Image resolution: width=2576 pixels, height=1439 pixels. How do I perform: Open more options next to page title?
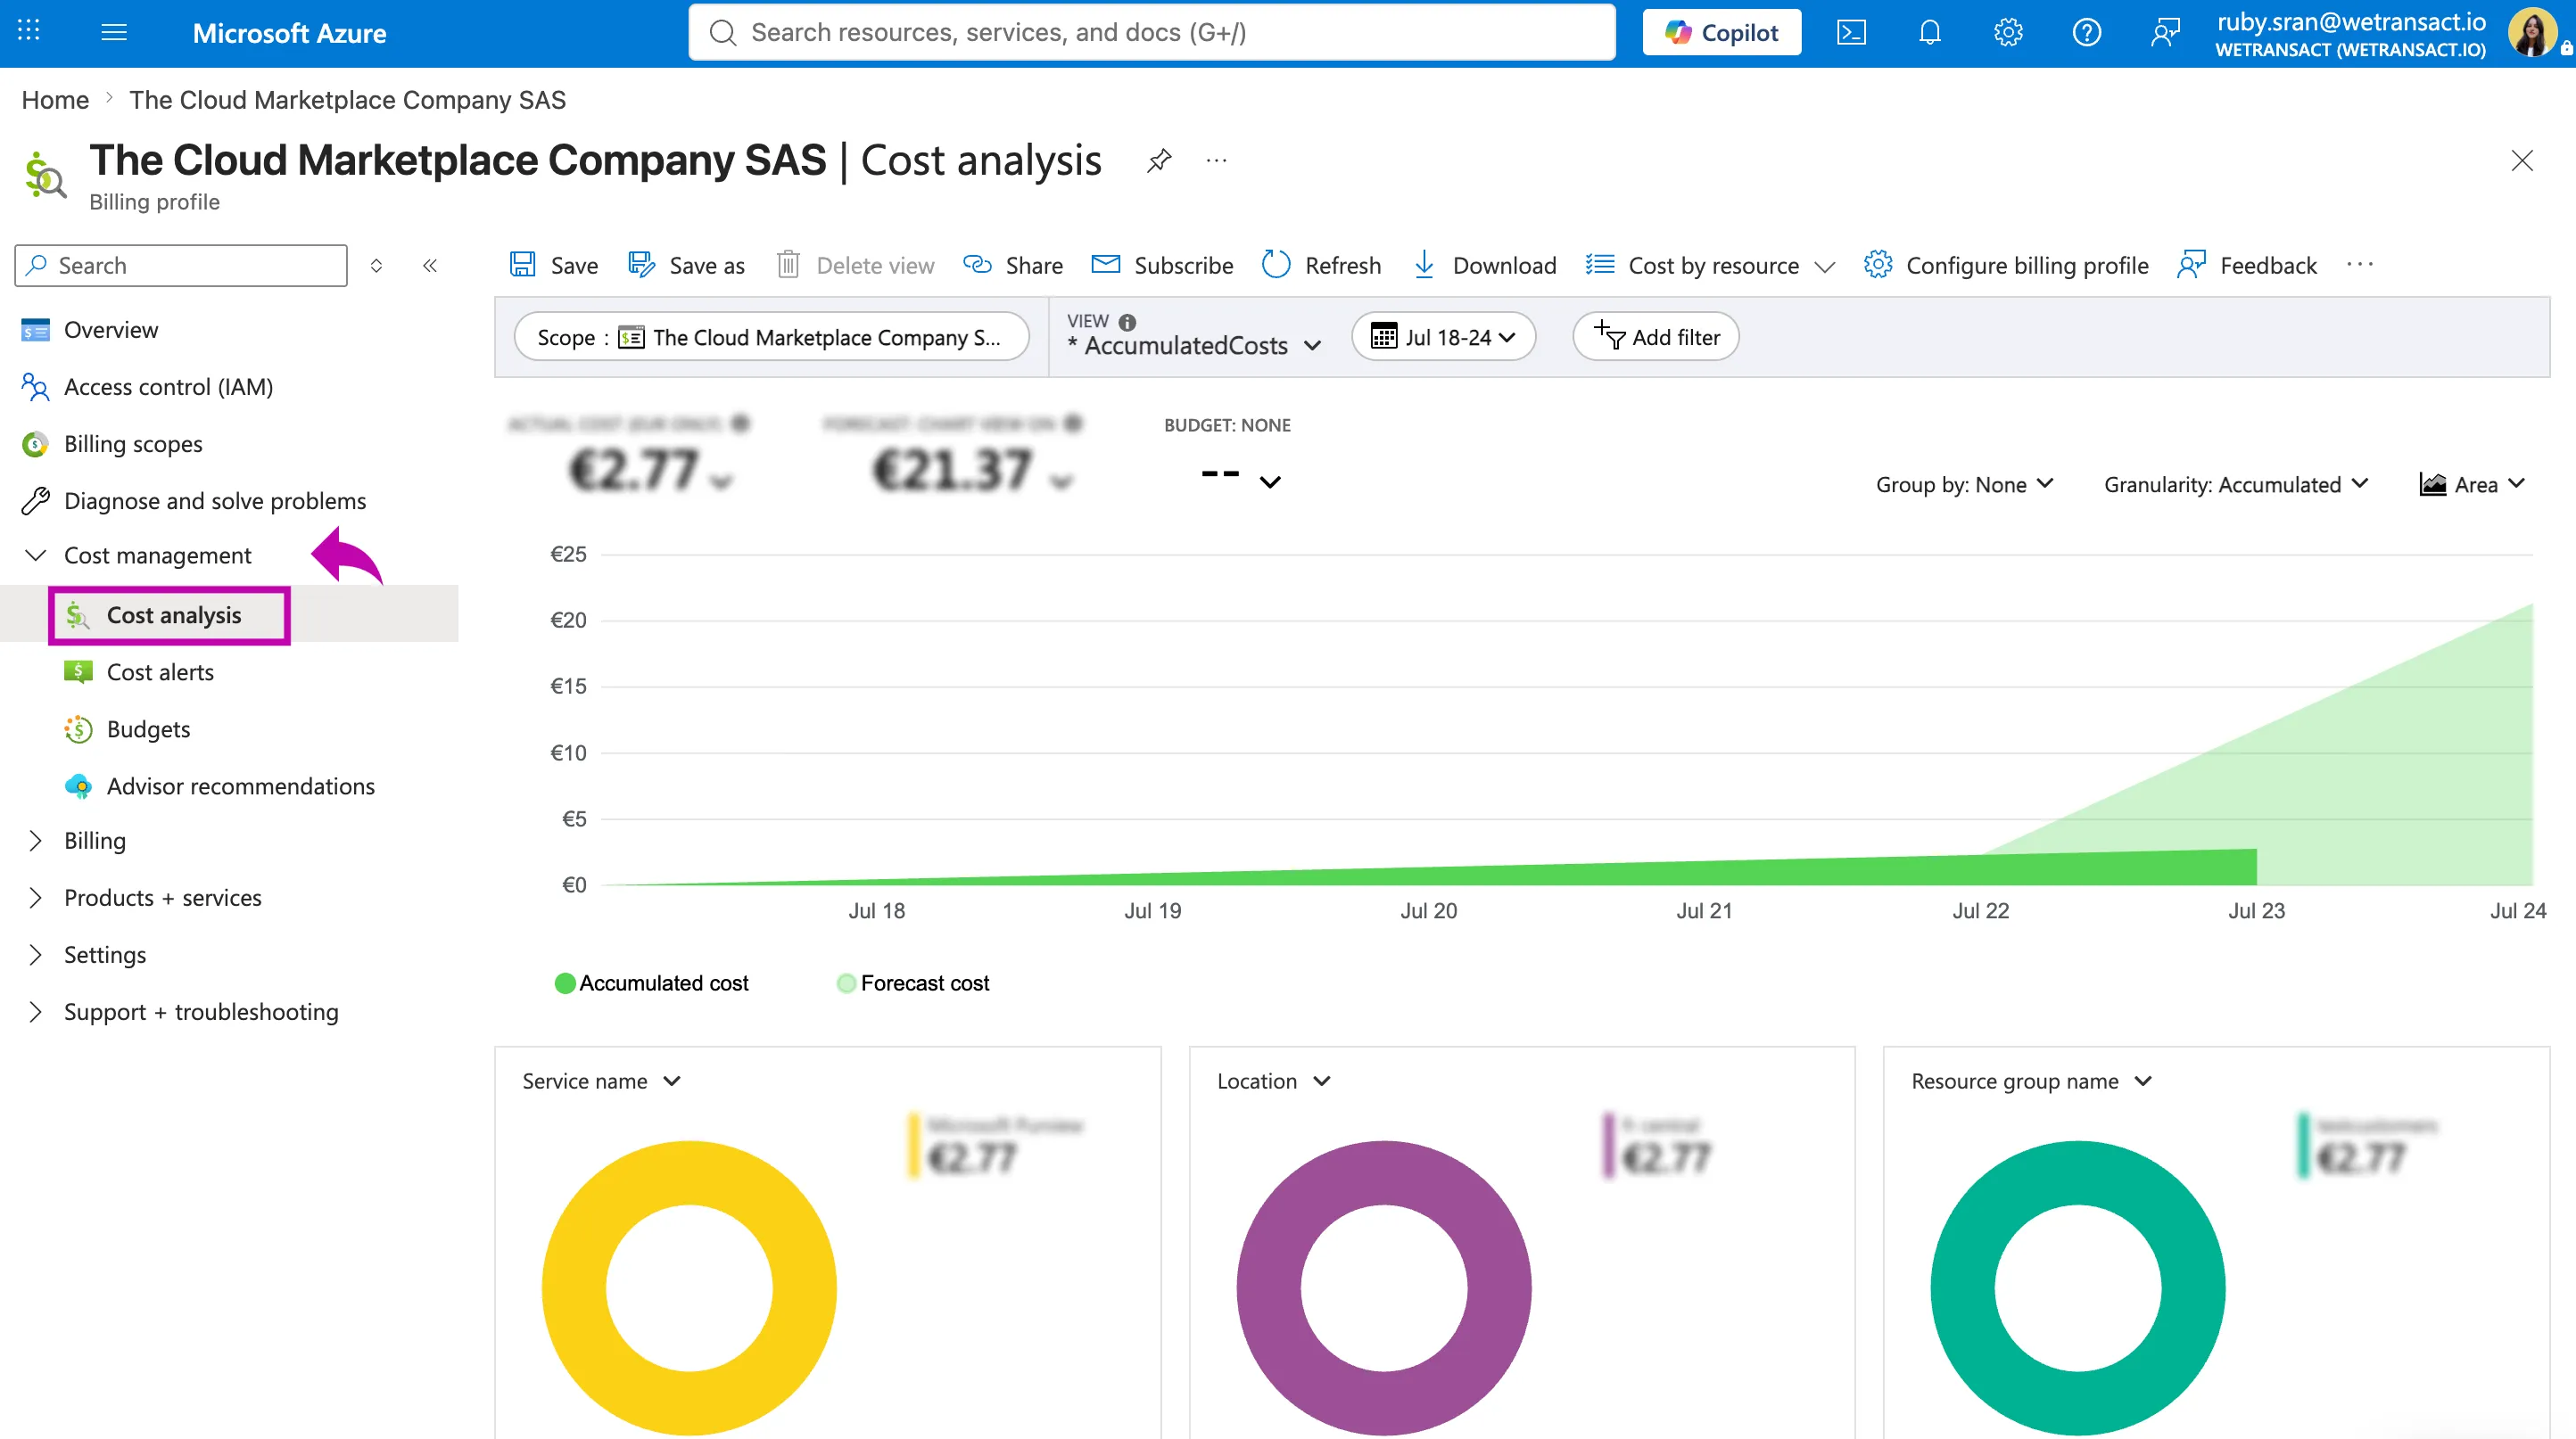(1216, 160)
